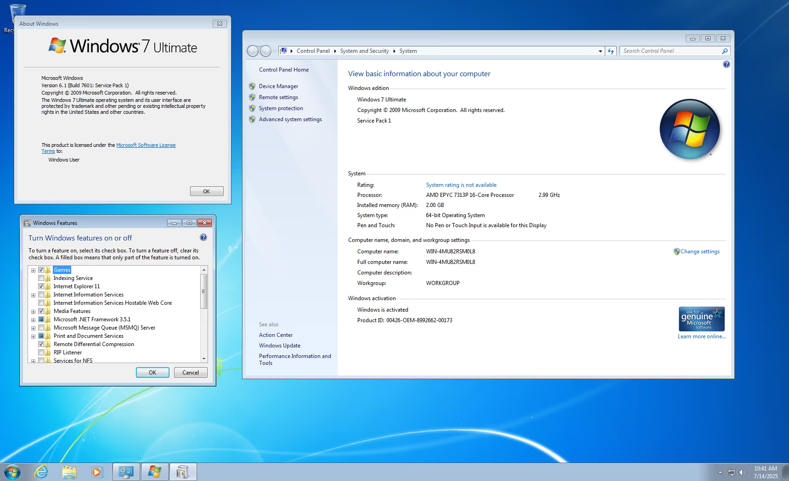The width and height of the screenshot is (789, 481).
Task: Go to Control Panel breadcrumb item
Action: tap(313, 51)
